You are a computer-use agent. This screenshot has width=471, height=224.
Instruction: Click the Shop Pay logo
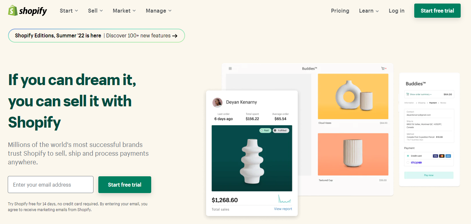pos(416,162)
